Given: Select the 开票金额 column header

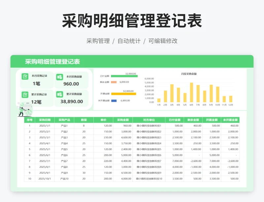Looking at the screenshot, I should [x=212, y=120].
